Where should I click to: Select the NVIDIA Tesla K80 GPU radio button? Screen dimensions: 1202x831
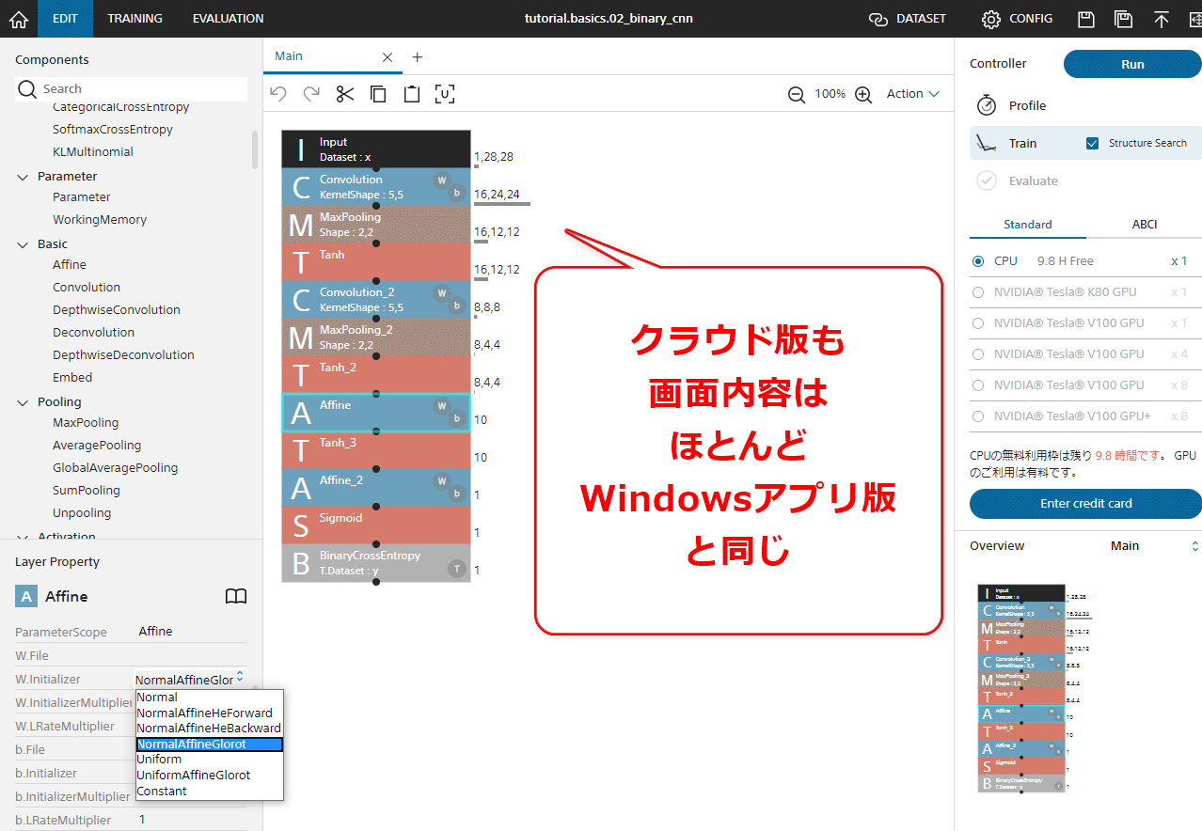978,291
